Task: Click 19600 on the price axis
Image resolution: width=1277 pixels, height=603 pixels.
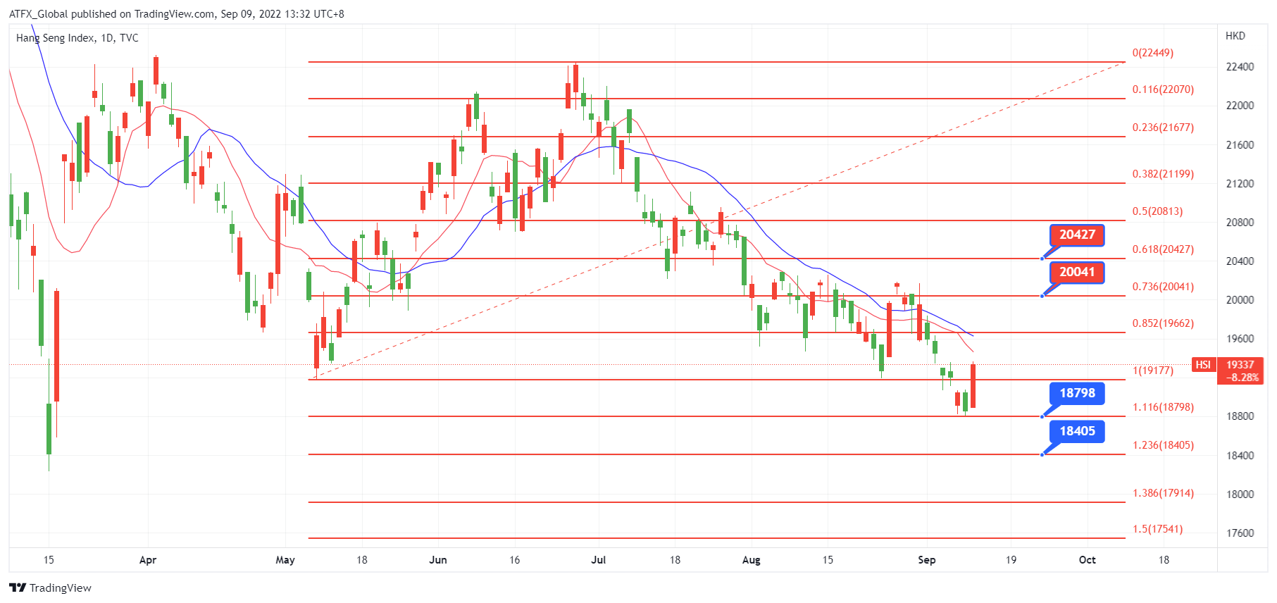Action: 1240,339
